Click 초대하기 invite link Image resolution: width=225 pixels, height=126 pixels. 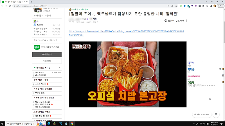click(56, 25)
